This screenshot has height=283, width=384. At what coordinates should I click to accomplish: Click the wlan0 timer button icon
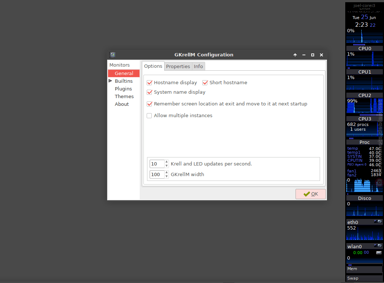tap(379, 253)
